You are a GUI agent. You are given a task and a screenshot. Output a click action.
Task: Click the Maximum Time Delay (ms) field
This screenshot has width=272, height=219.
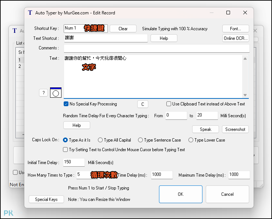[x=239, y=175]
